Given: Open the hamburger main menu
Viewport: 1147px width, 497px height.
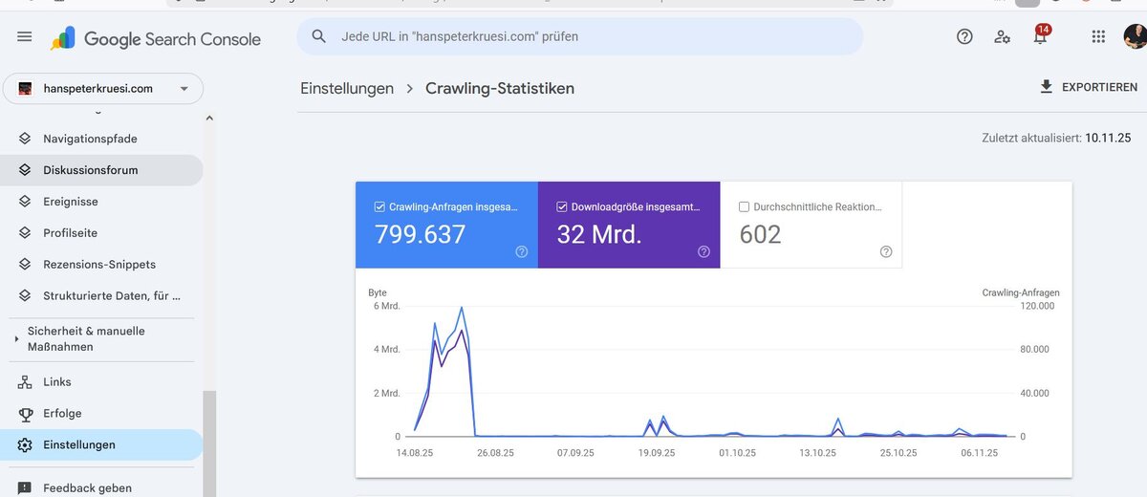Looking at the screenshot, I should pyautogui.click(x=25, y=37).
